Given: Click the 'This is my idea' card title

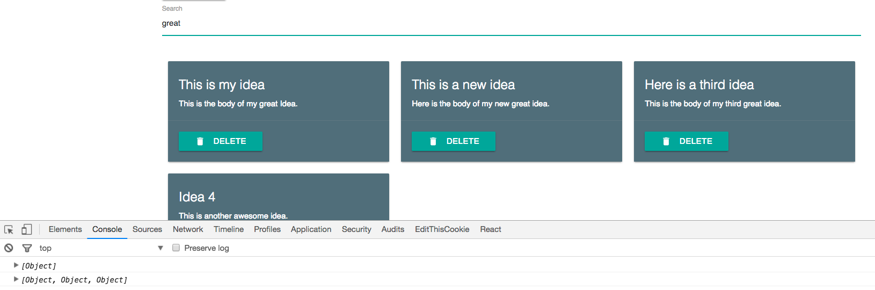Looking at the screenshot, I should 222,85.
